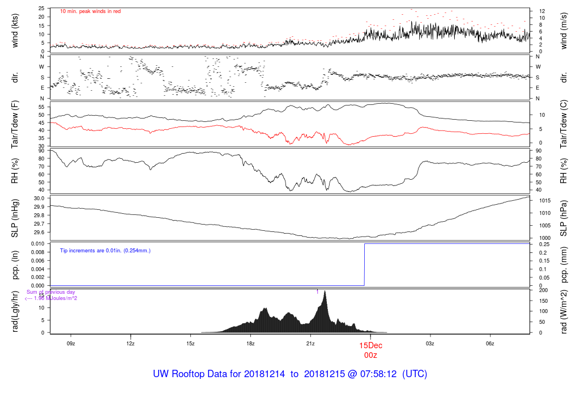Click the 'SLP (hPa)' axis label
The width and height of the screenshot is (580, 397).
564,218
